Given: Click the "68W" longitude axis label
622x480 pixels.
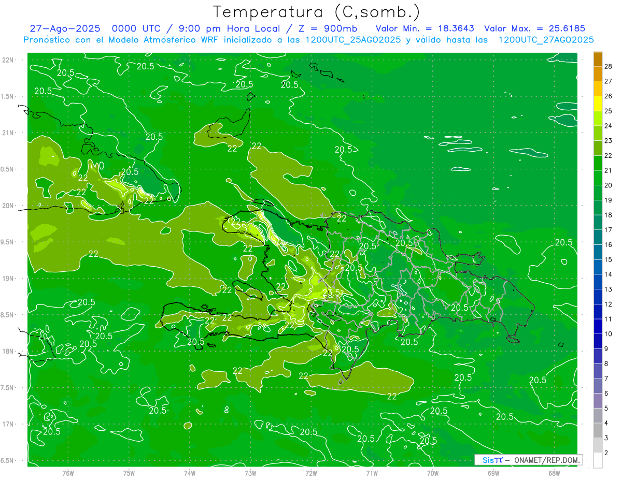Looking at the screenshot, I should [x=554, y=473].
